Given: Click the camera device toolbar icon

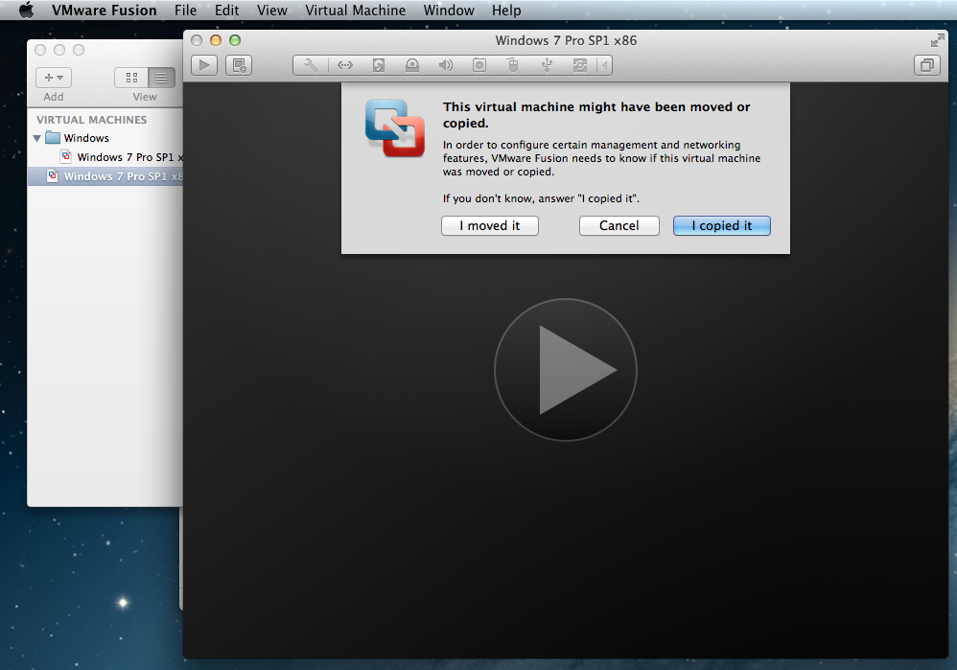Looking at the screenshot, I should [478, 65].
